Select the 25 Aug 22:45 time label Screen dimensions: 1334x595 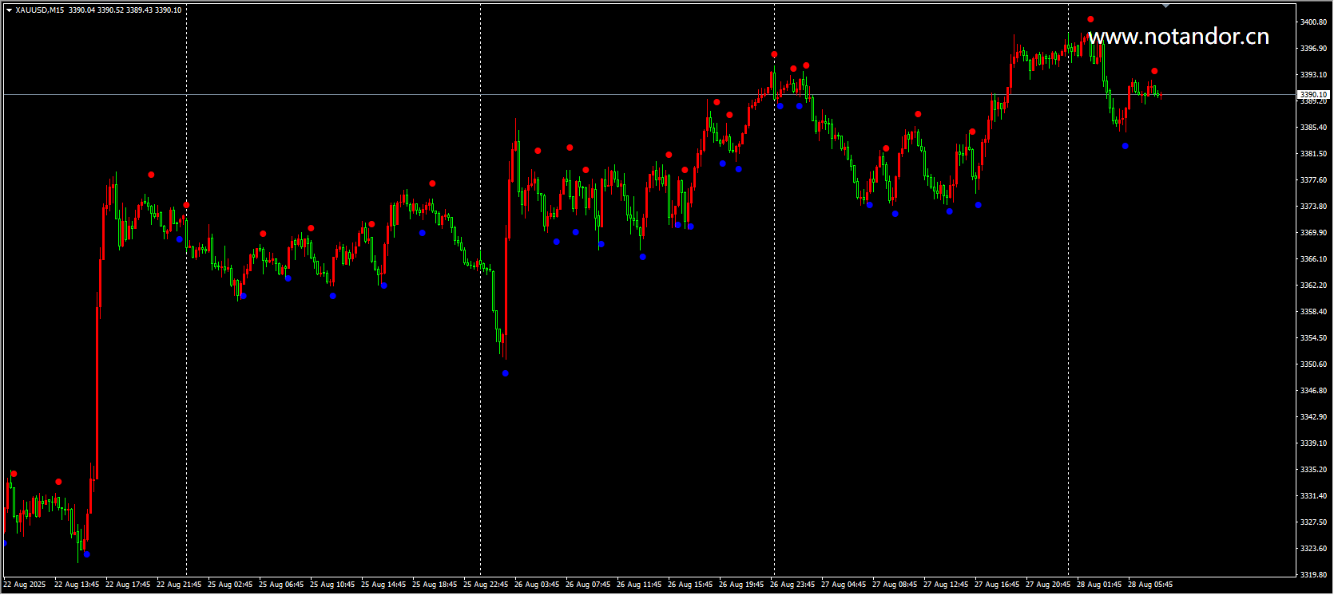486,585
